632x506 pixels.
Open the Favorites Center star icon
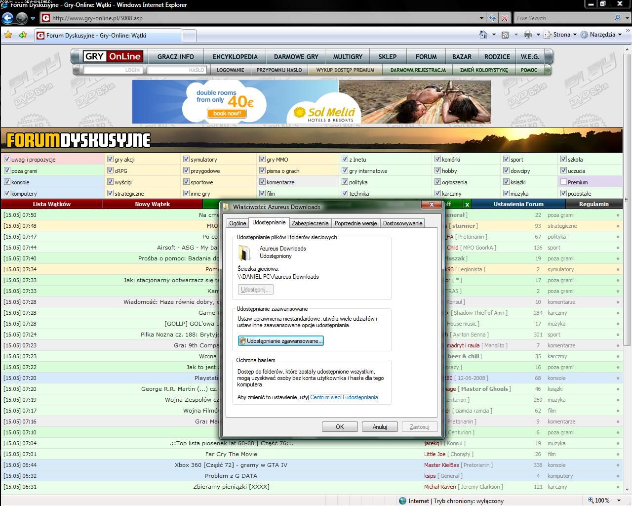coord(8,35)
